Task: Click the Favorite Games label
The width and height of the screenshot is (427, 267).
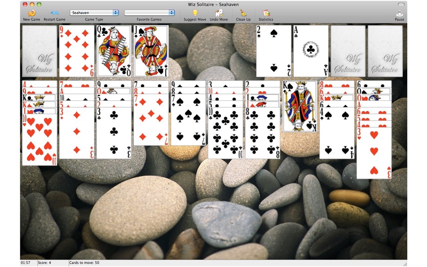Action: click(x=149, y=19)
